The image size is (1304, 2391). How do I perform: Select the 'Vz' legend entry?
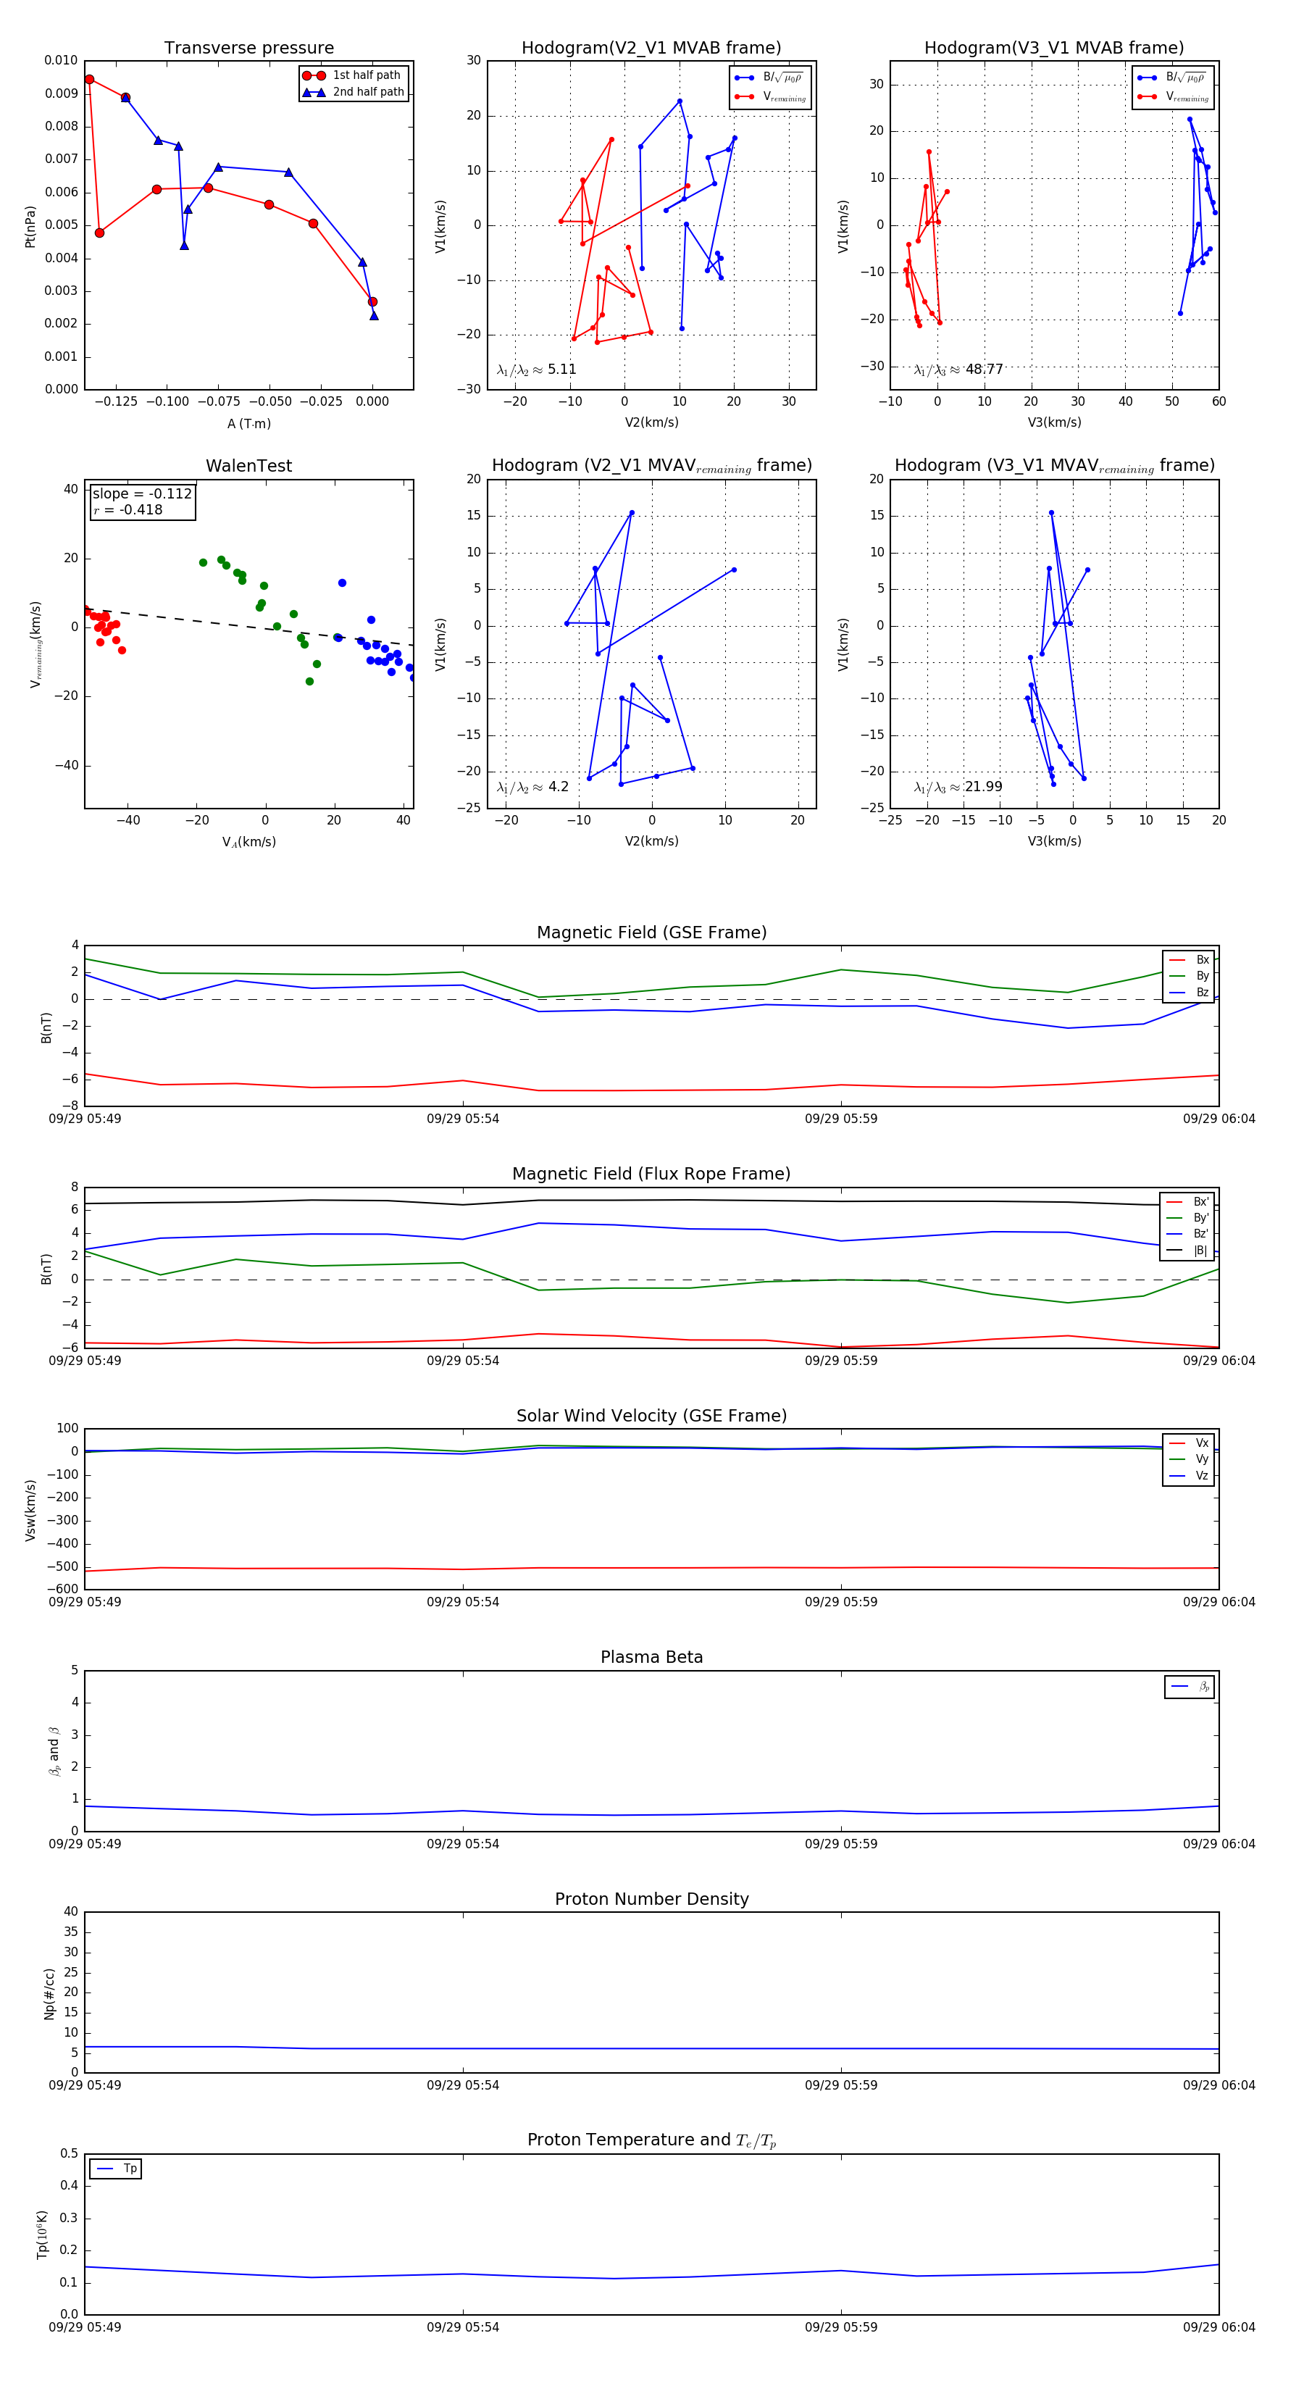pos(1189,1475)
